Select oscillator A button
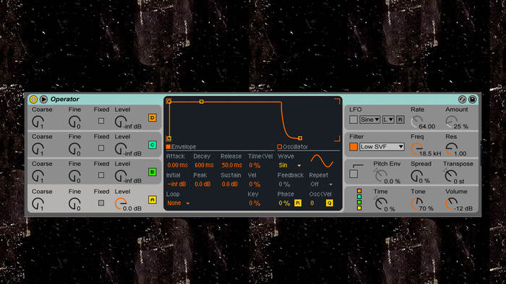The height and width of the screenshot is (284, 506). tap(153, 200)
